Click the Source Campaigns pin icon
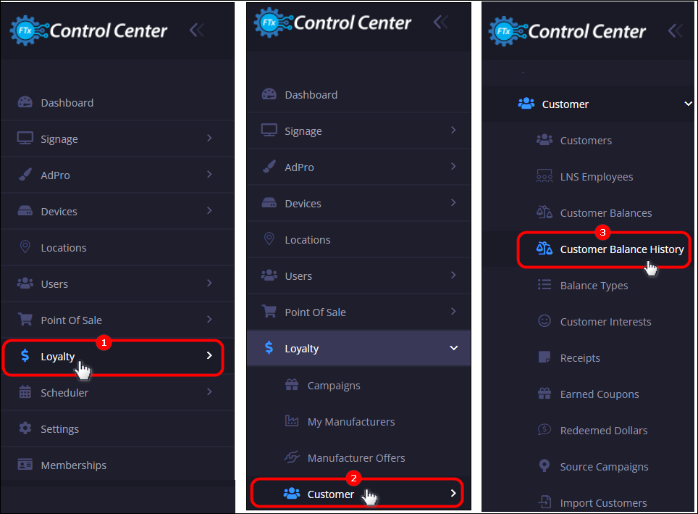The image size is (698, 514). 544,465
